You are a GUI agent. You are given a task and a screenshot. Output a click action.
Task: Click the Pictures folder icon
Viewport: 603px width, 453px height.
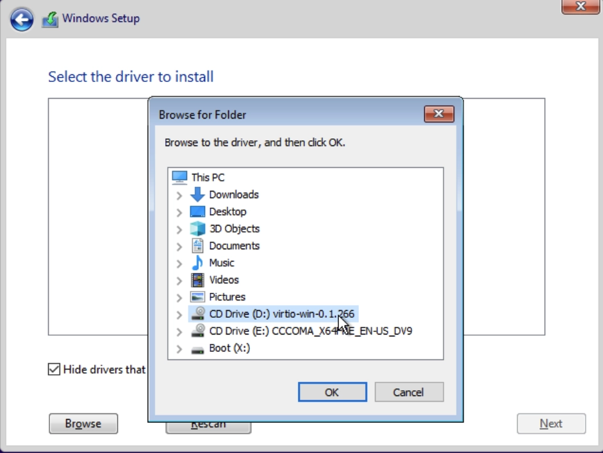point(197,297)
